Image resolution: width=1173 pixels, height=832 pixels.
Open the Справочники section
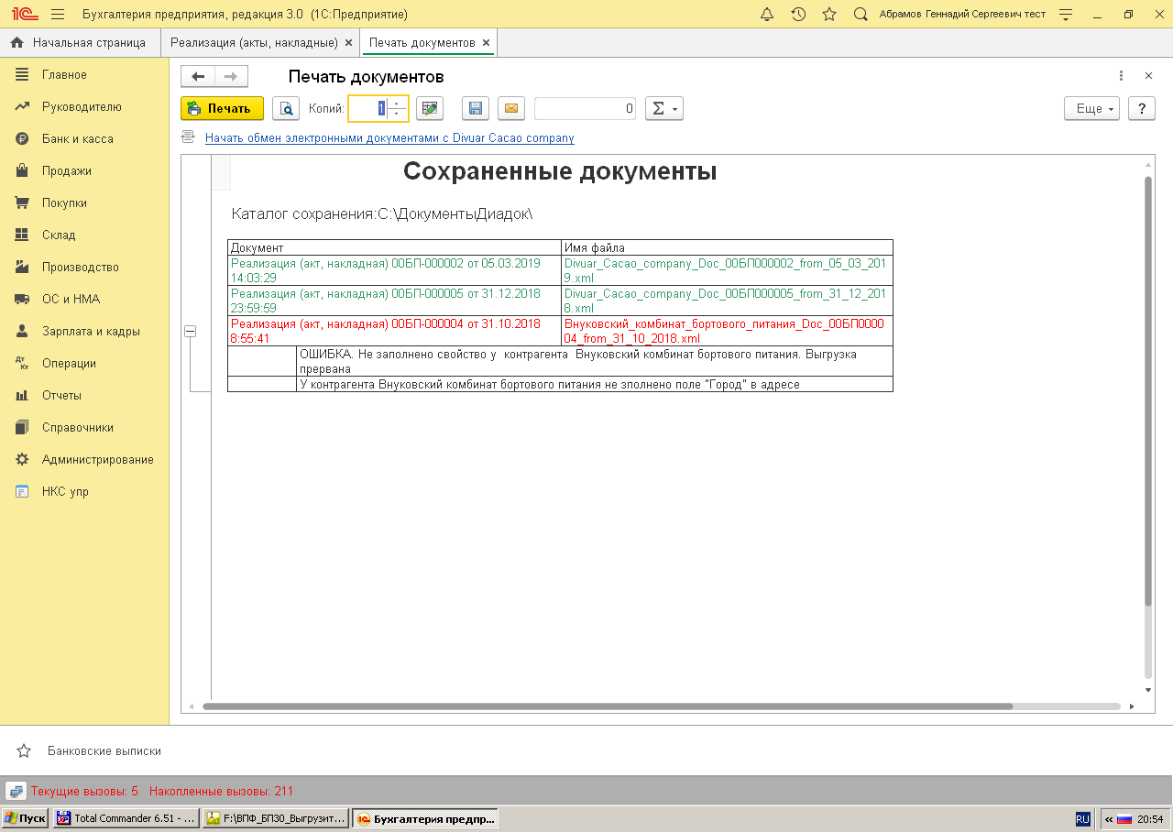coord(84,428)
